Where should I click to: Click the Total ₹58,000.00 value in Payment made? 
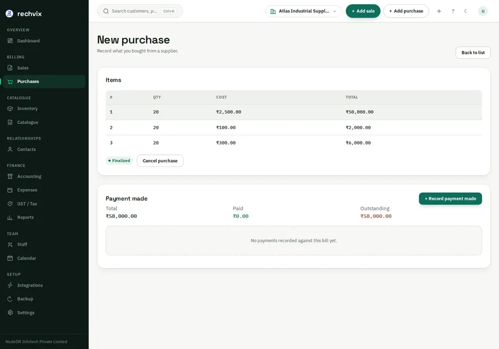pyautogui.click(x=121, y=216)
